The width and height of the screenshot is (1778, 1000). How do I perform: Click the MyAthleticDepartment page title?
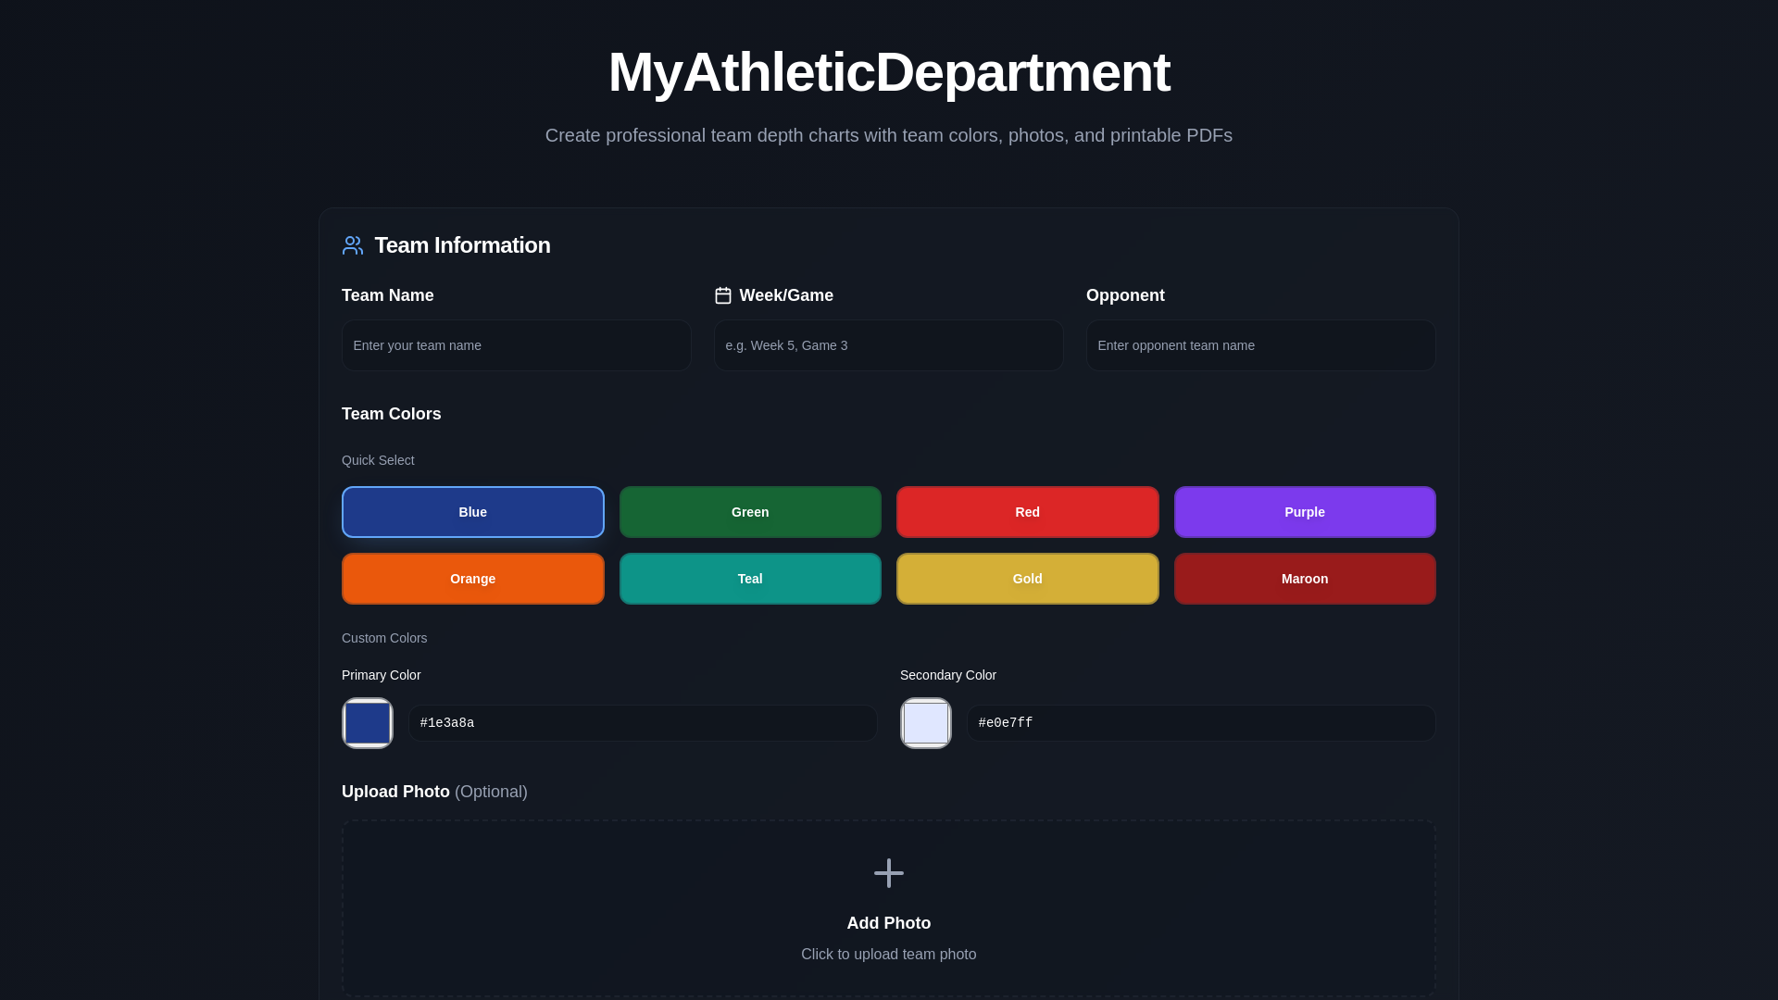point(888,72)
